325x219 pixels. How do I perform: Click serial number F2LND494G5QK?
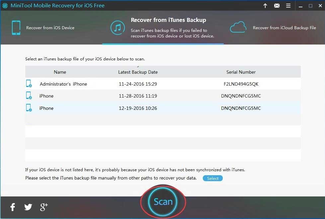tap(241, 84)
